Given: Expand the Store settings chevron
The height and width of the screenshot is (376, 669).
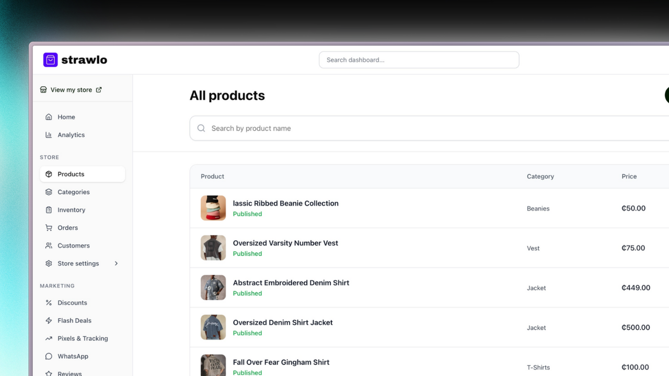Looking at the screenshot, I should 116,263.
